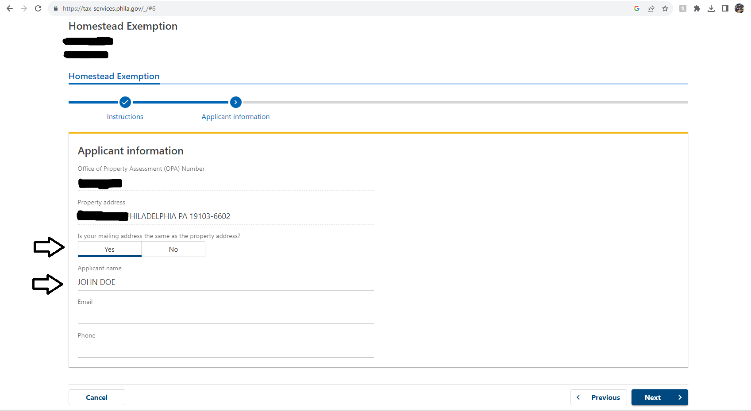Toggle the browser side panel icon
Image resolution: width=751 pixels, height=411 pixels.
pyautogui.click(x=725, y=8)
